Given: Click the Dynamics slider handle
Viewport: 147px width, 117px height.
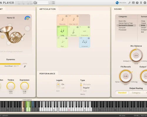Looking at the screenshot, I should tap(22, 64).
